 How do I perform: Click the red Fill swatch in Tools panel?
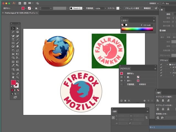(13, 82)
